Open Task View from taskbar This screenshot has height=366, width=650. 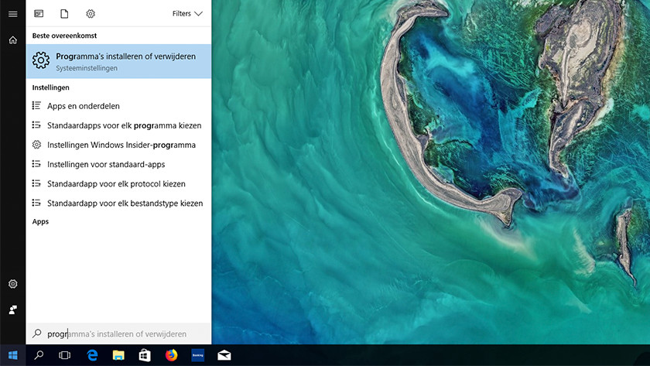coord(65,355)
